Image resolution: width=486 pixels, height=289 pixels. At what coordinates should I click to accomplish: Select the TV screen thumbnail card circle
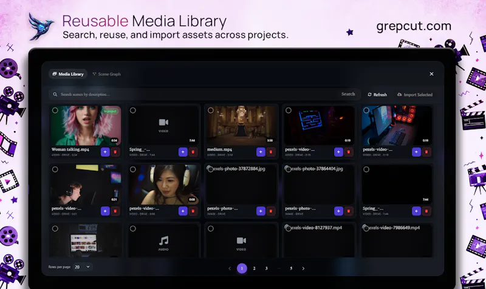55,229
